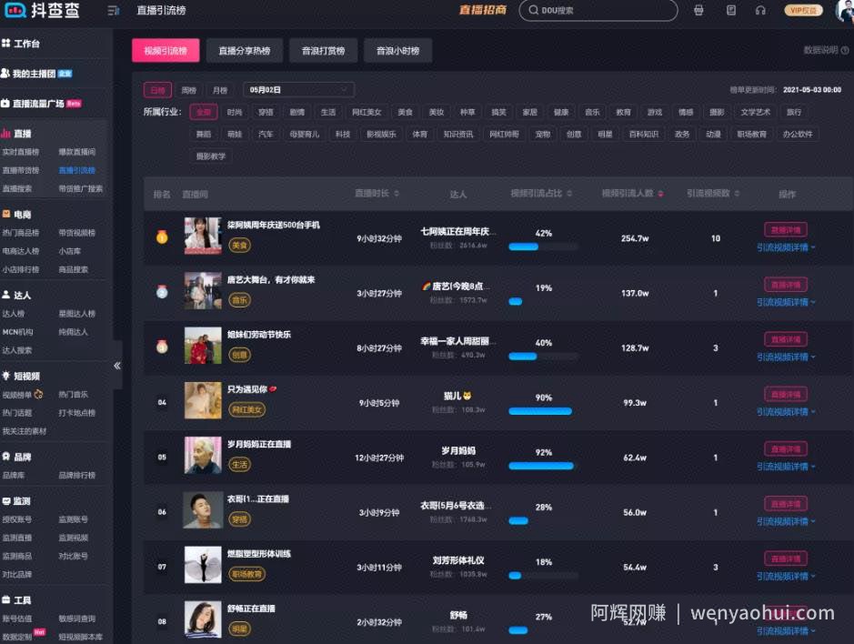
Task: Filter by the 美食 industry tag
Action: pyautogui.click(x=406, y=112)
